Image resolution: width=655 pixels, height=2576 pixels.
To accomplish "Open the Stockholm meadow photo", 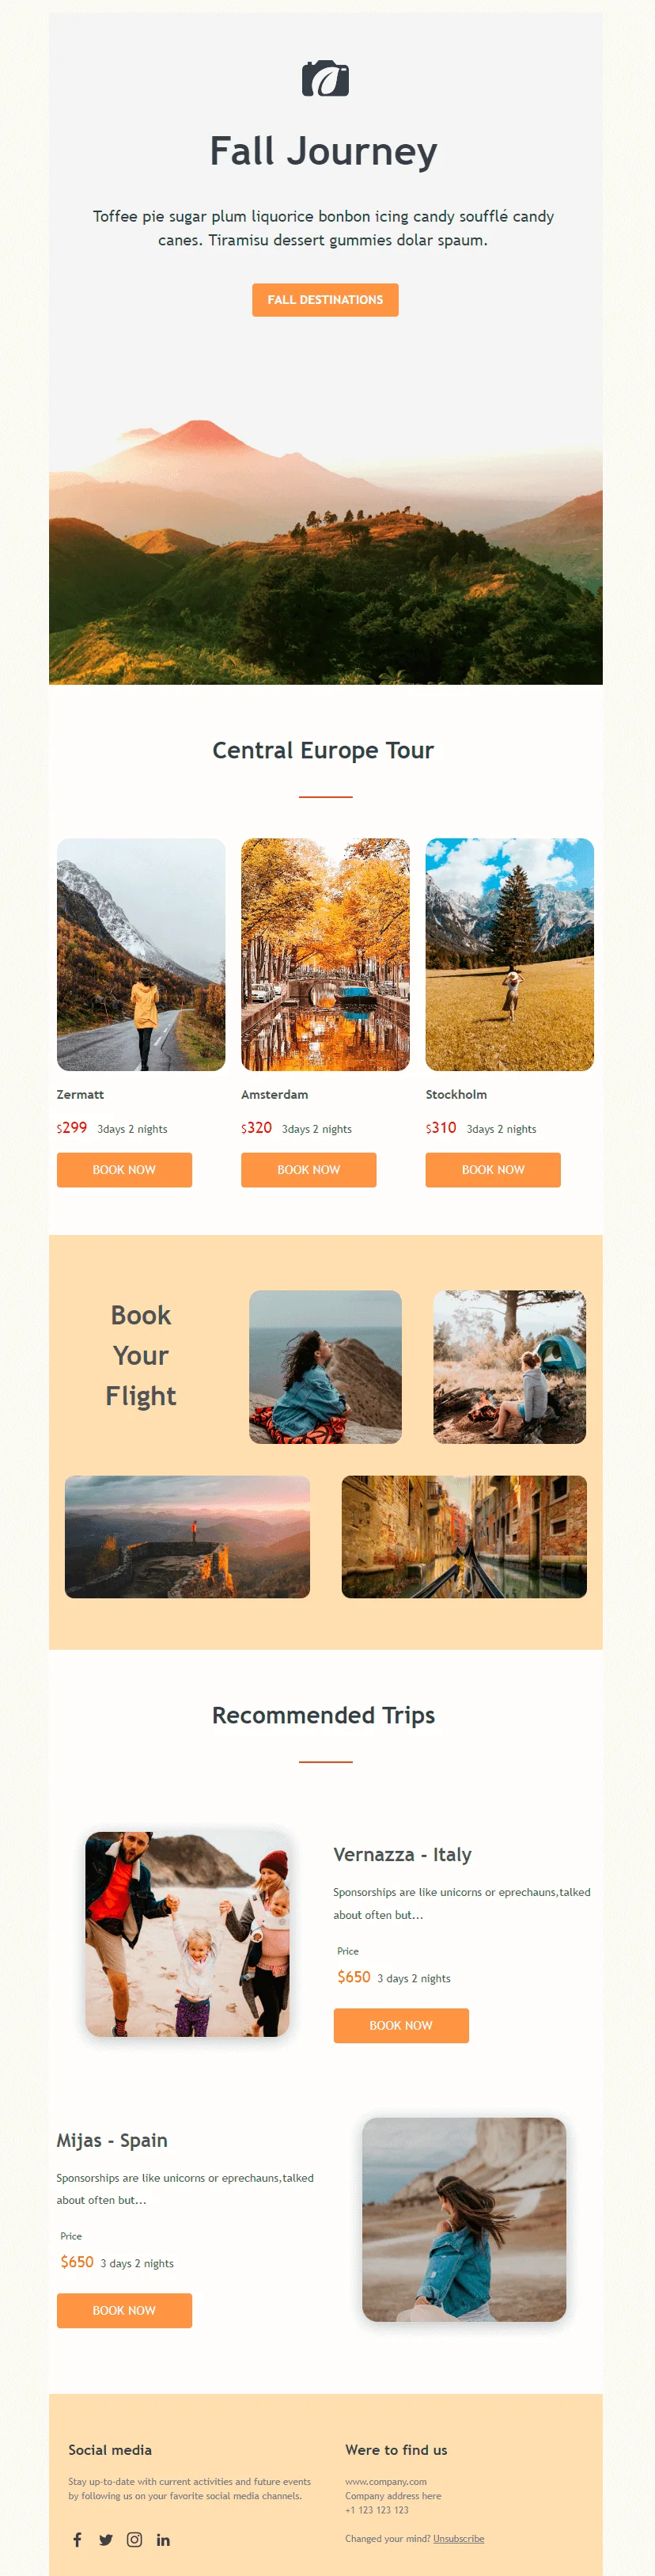I will pyautogui.click(x=510, y=954).
